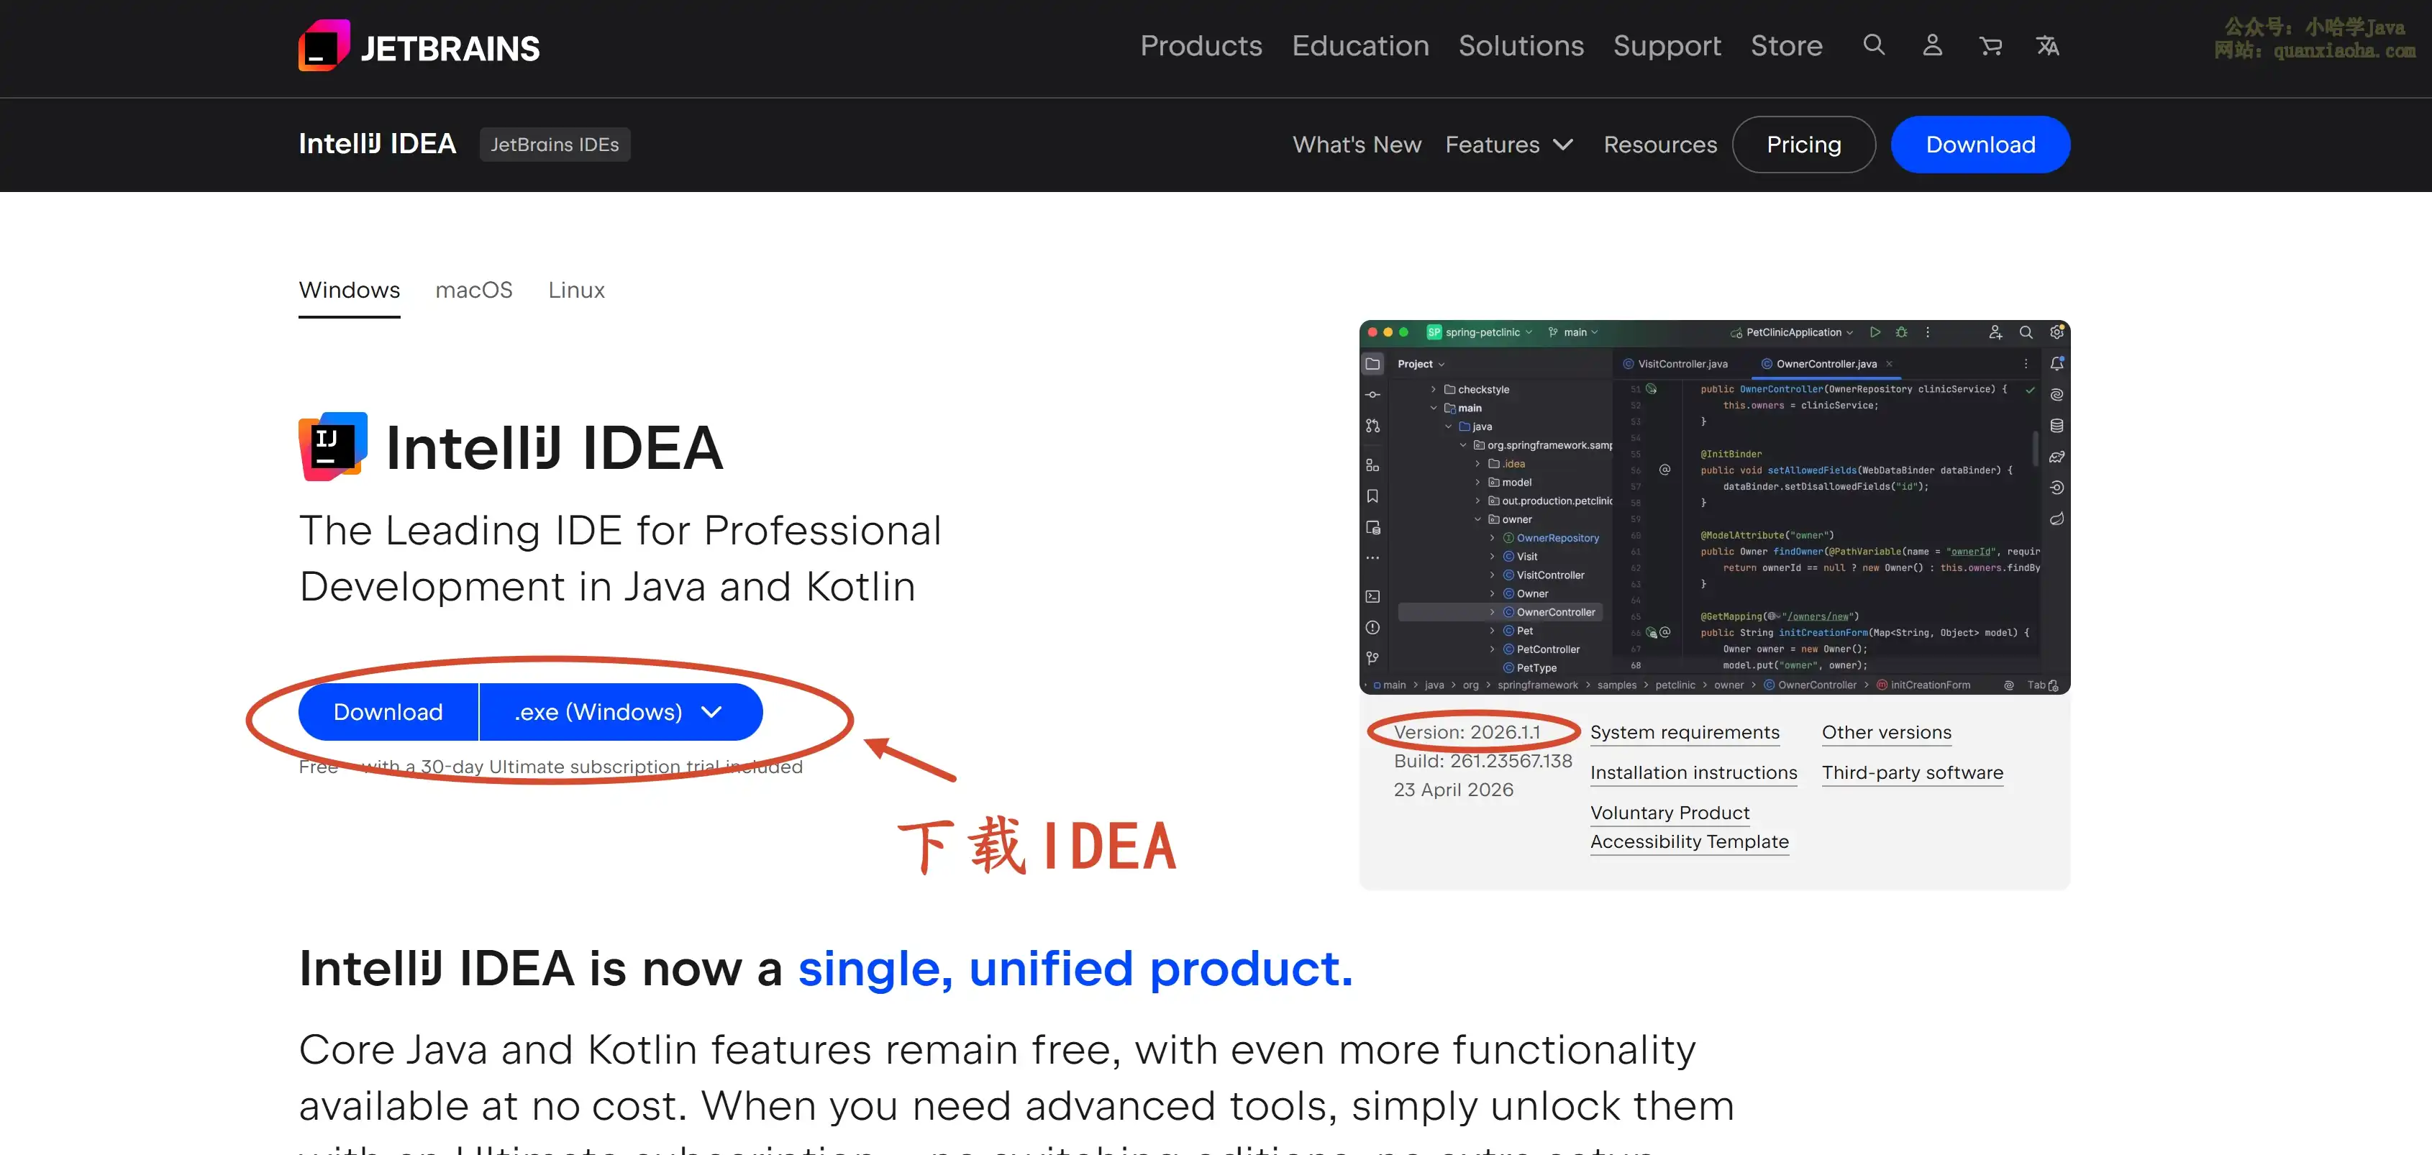This screenshot has width=2432, height=1155.
Task: Expand the Features menu chevron
Action: tap(1564, 145)
